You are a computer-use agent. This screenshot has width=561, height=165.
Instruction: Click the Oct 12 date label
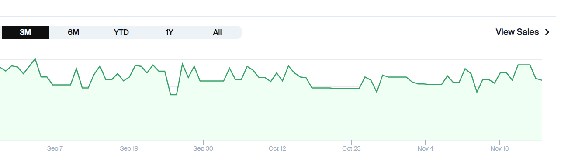pyautogui.click(x=277, y=148)
